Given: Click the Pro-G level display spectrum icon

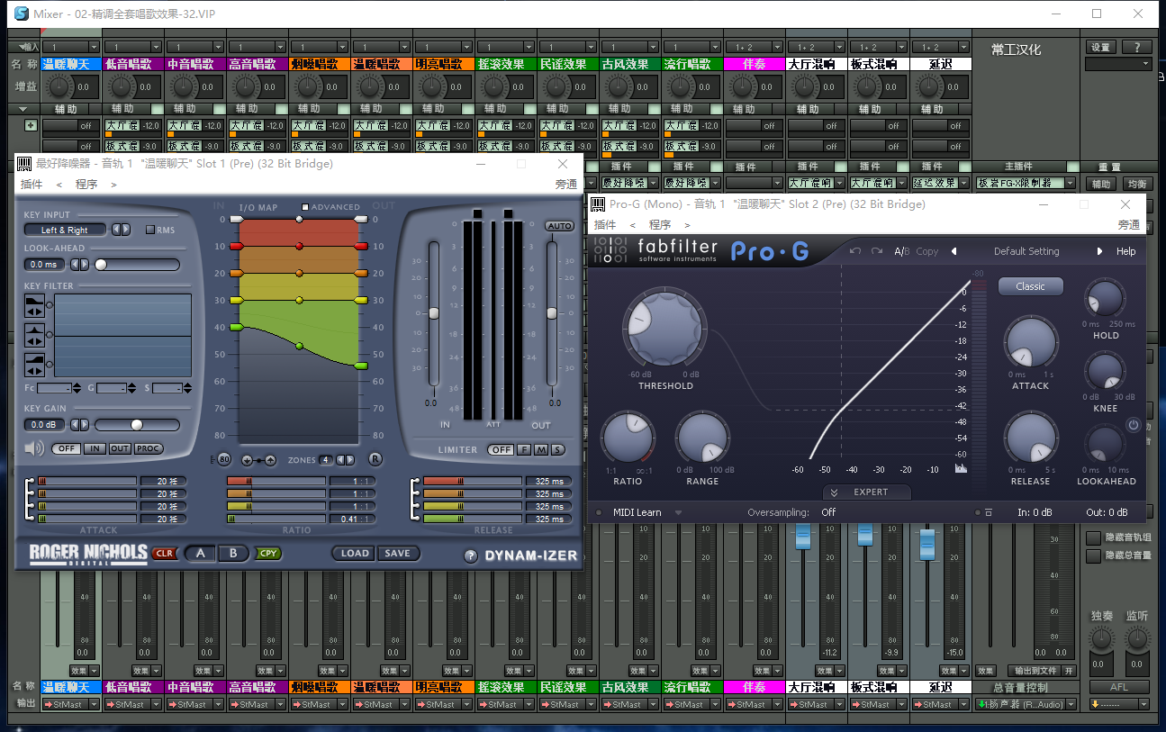Looking at the screenshot, I should (x=961, y=468).
